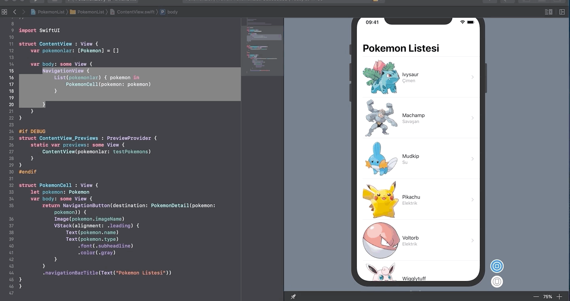570x301 pixels.
Task: Select the Mudkip name in the list
Action: pyautogui.click(x=410, y=156)
